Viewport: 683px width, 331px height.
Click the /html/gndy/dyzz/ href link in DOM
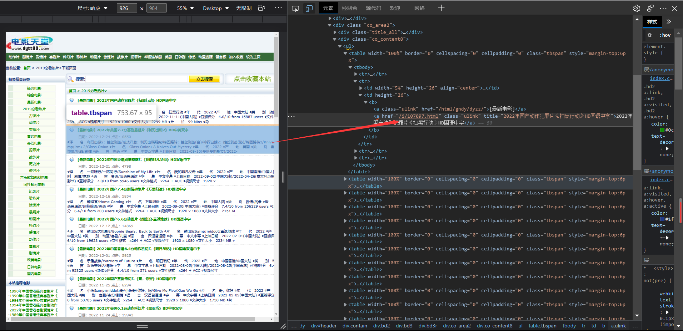(x=461, y=109)
